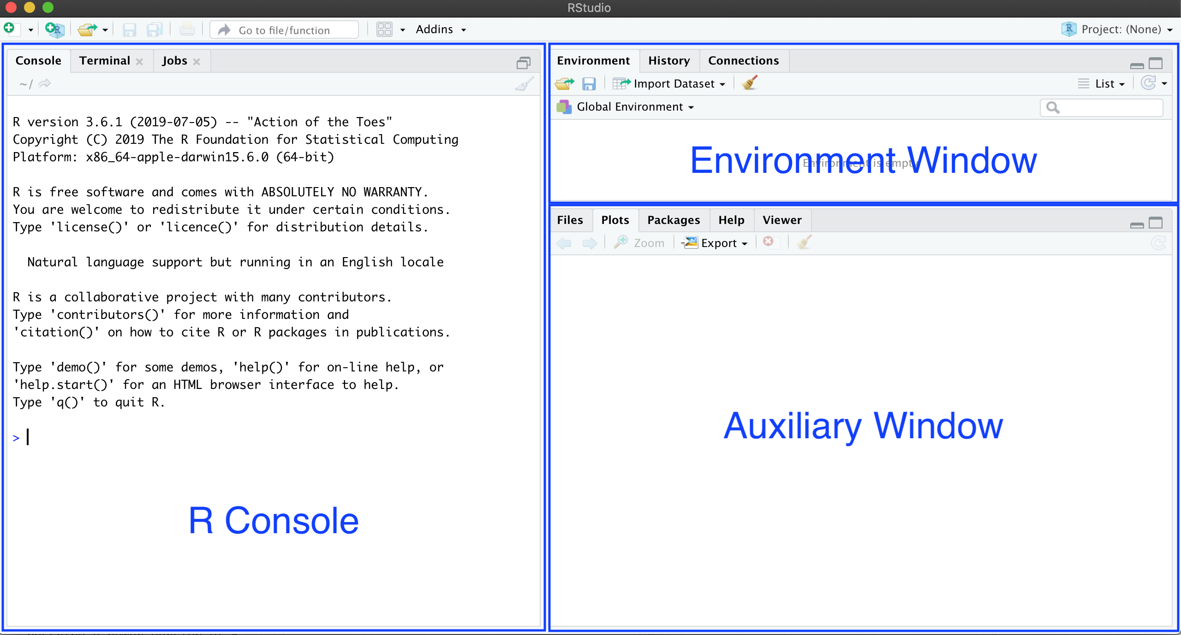This screenshot has width=1181, height=635.
Task: Open the Addins menu
Action: coord(441,29)
